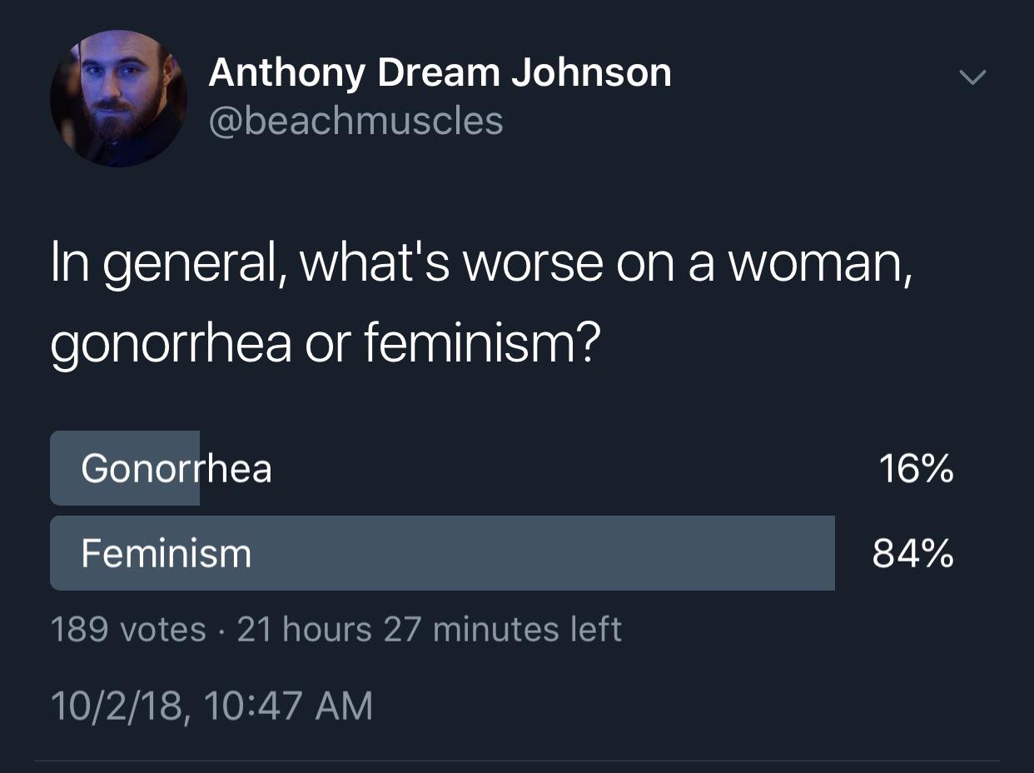
Task: Click the Feminism label text in poll
Action: (167, 553)
